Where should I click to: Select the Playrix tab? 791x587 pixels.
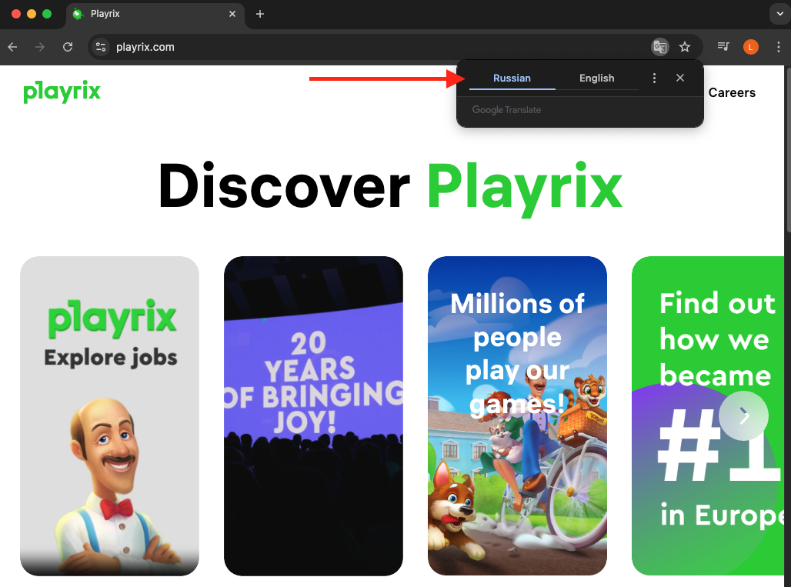(x=155, y=15)
